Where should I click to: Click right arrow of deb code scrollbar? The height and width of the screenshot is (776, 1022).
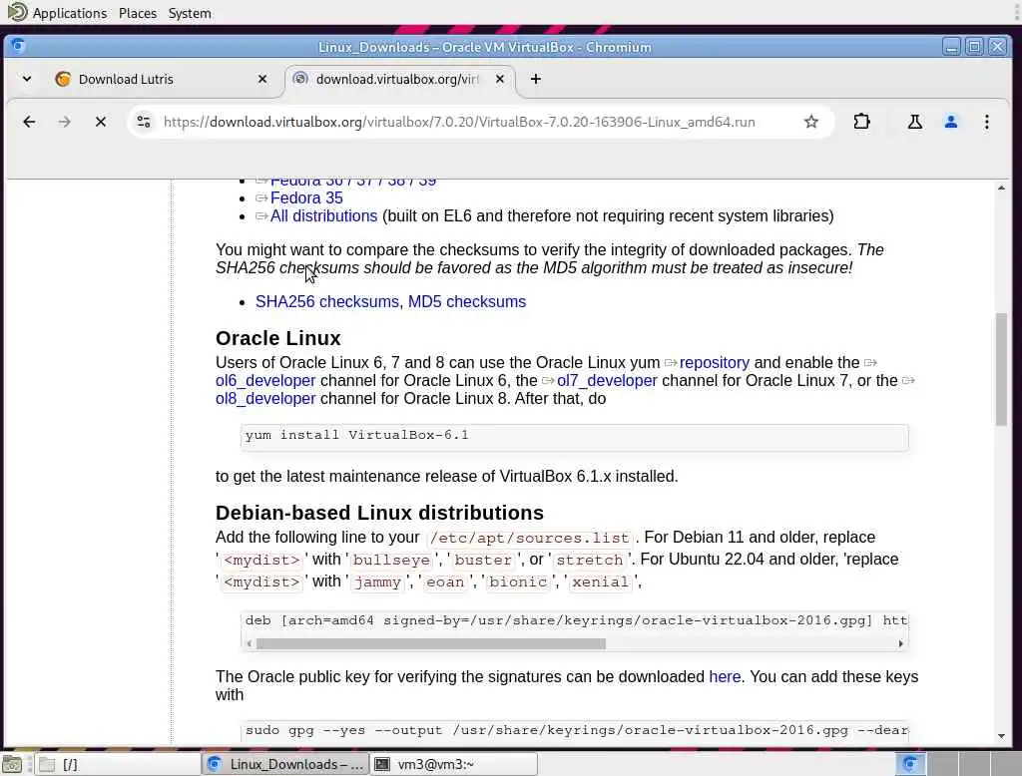901,643
